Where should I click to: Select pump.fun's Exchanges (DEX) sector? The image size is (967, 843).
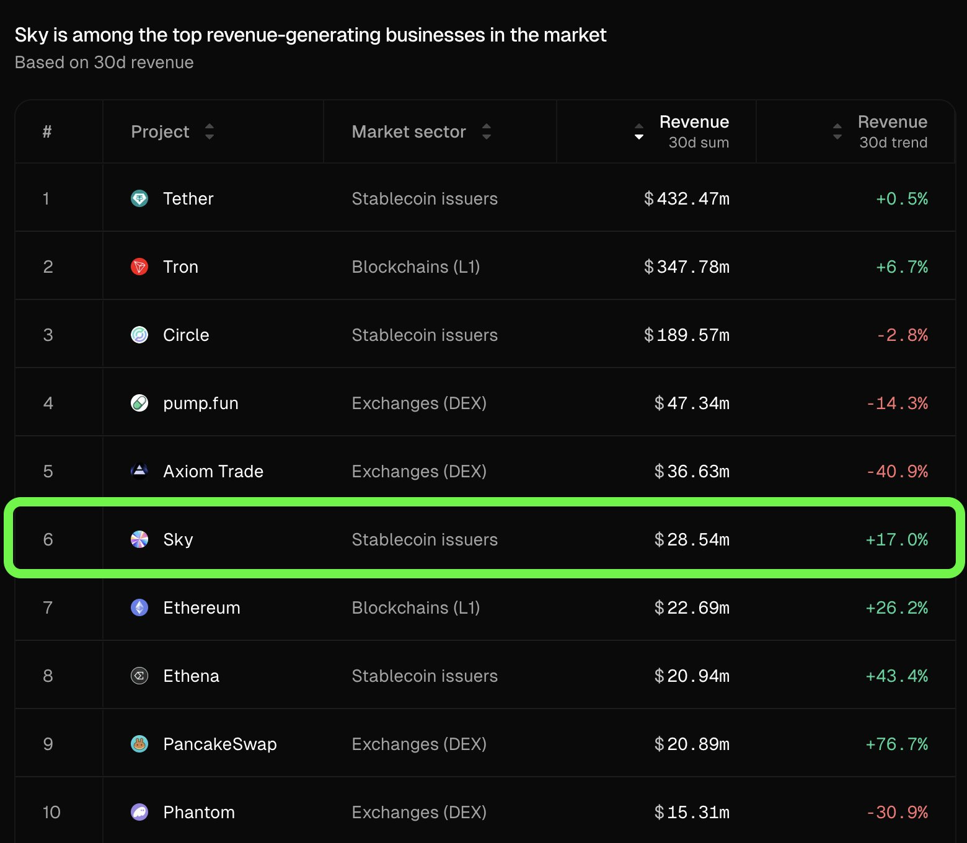click(x=419, y=403)
